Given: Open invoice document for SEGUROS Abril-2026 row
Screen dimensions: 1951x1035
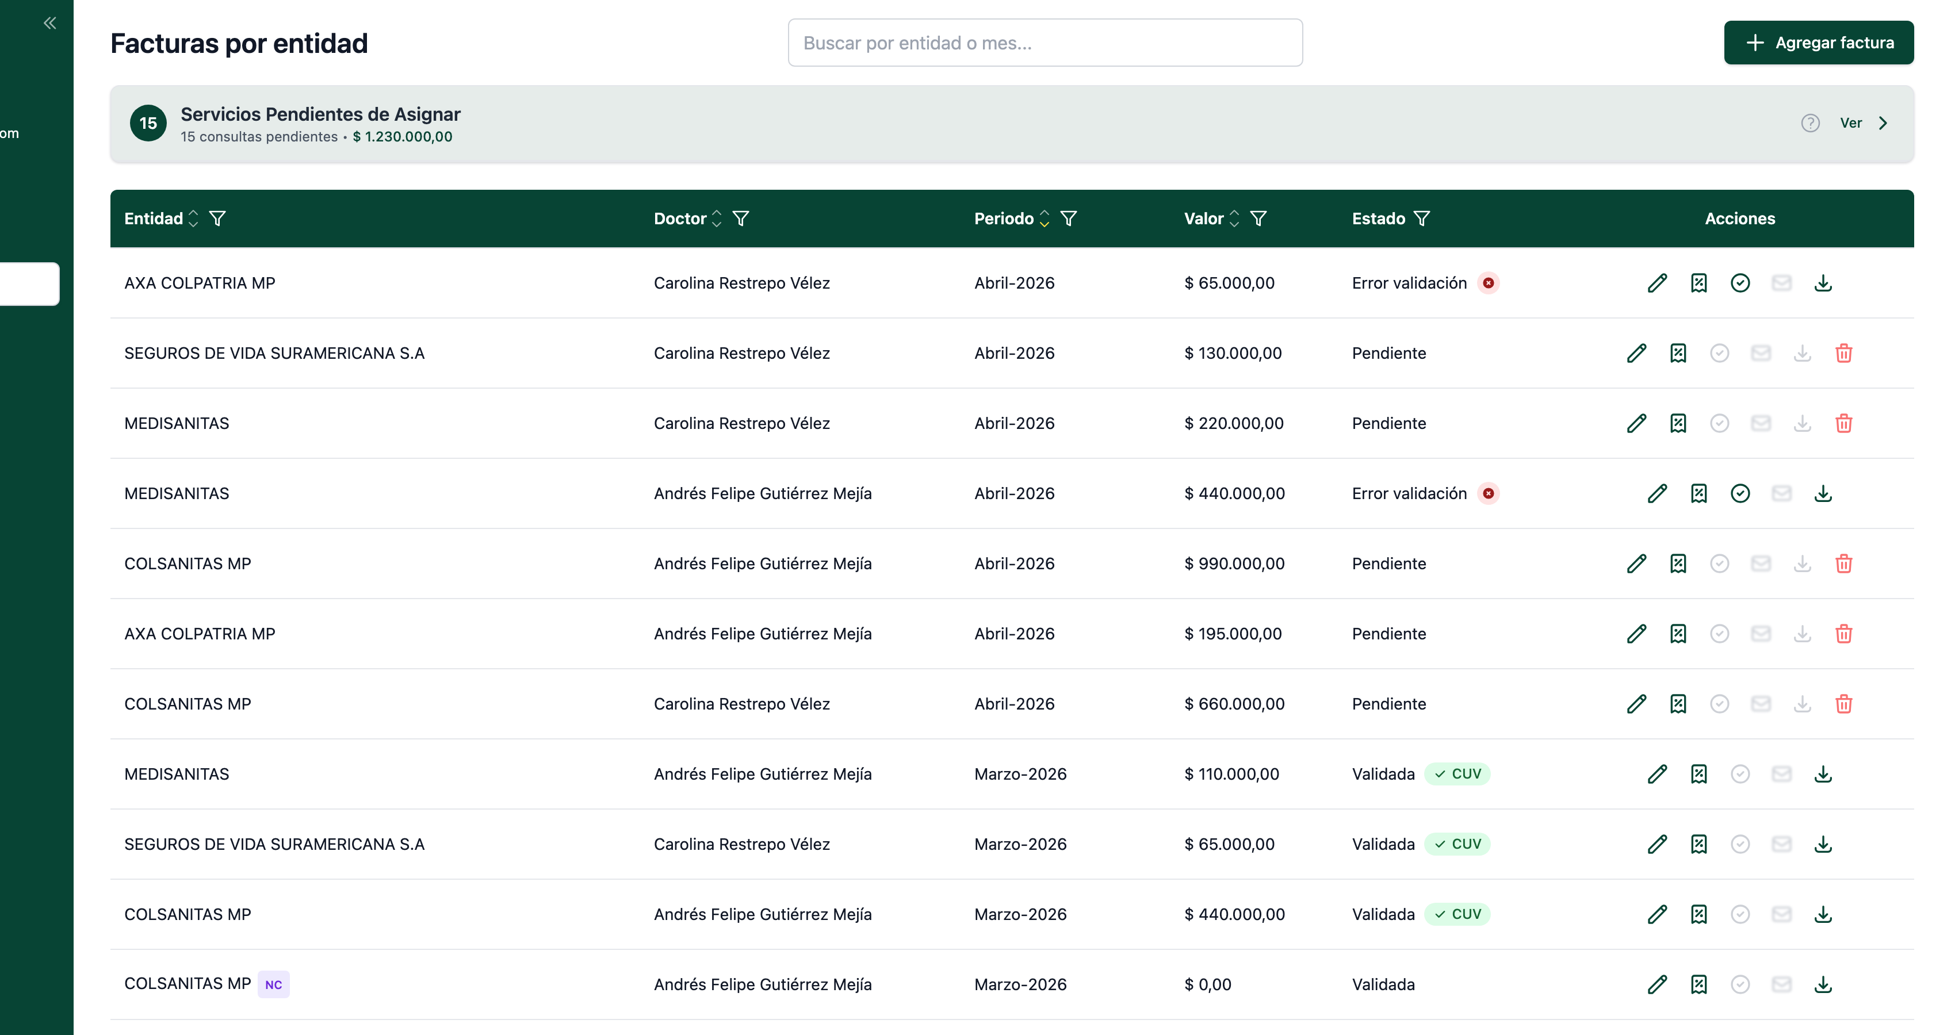Looking at the screenshot, I should coord(1678,354).
